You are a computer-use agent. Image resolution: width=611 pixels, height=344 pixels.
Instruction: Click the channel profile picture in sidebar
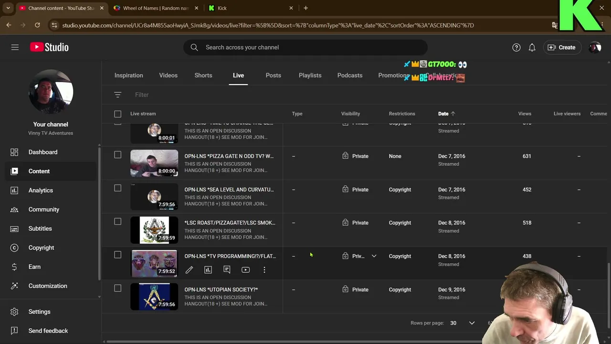(x=51, y=92)
